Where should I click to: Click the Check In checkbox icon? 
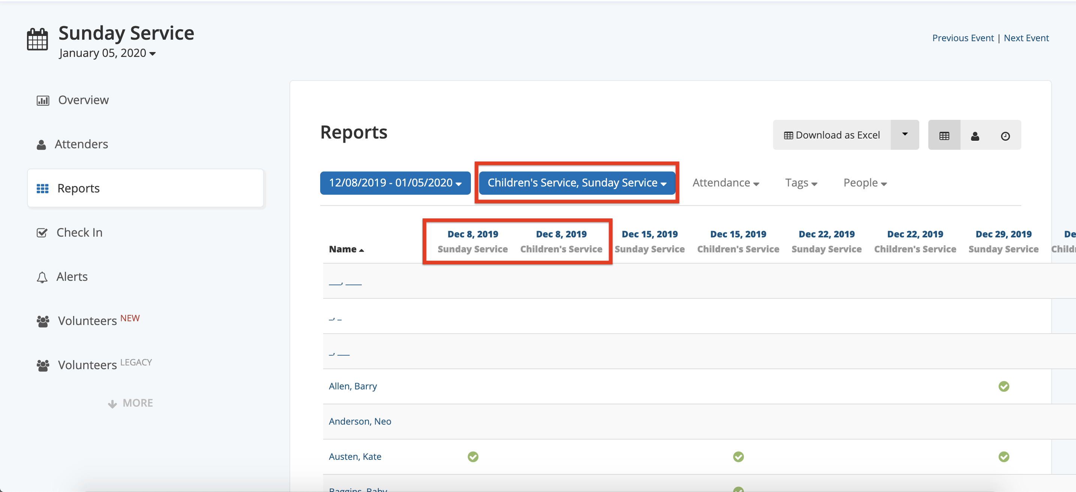point(42,233)
